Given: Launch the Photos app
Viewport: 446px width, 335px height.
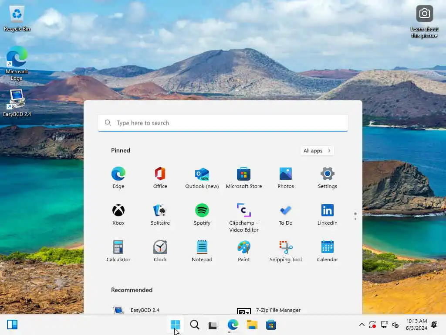Looking at the screenshot, I should (286, 178).
